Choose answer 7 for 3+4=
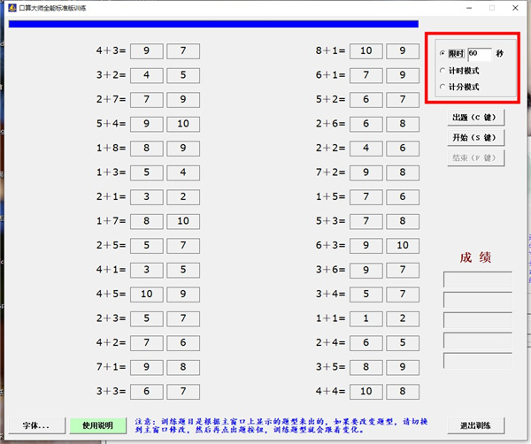 (x=403, y=295)
